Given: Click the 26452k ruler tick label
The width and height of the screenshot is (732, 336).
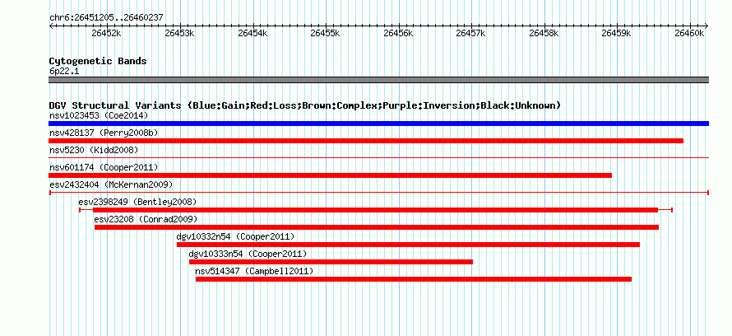Looking at the screenshot, I should [107, 33].
